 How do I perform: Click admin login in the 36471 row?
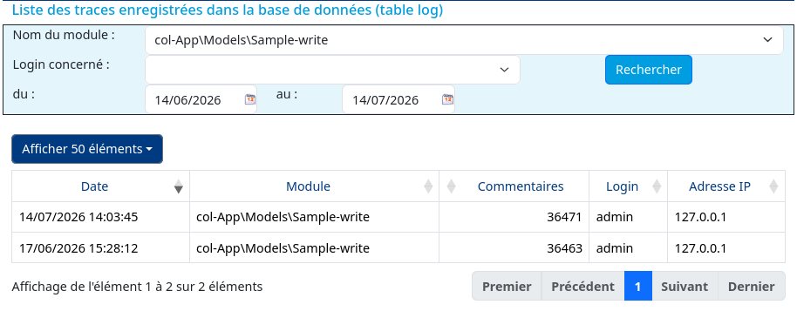615,218
